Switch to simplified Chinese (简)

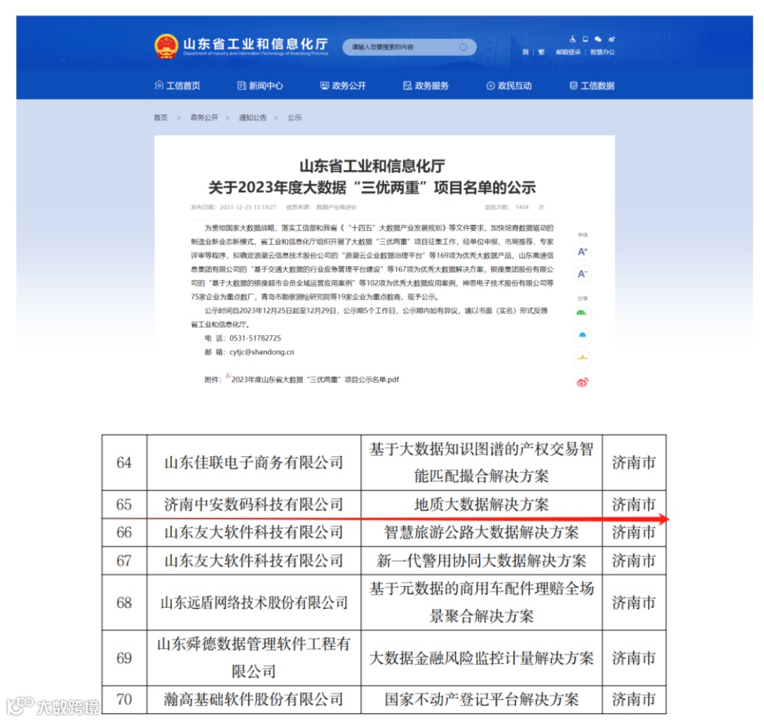pos(525,52)
